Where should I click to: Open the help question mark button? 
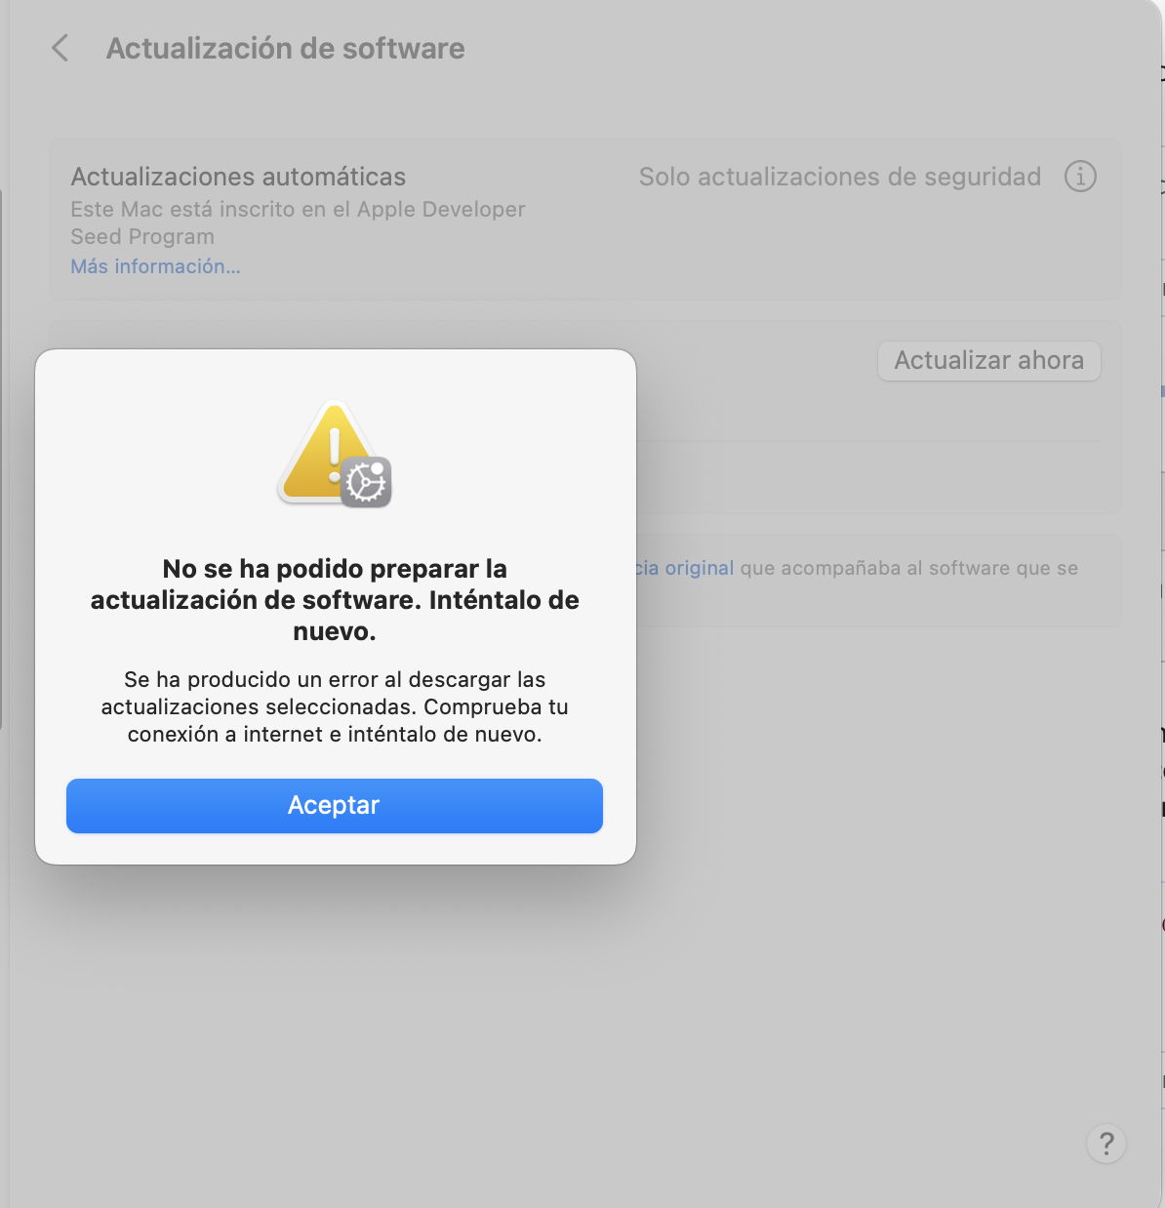coord(1106,1144)
